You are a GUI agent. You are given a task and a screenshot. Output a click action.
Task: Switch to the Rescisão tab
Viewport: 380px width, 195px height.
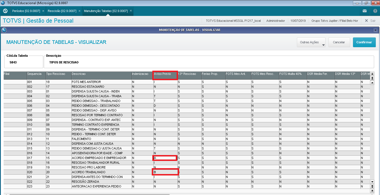(x=62, y=11)
